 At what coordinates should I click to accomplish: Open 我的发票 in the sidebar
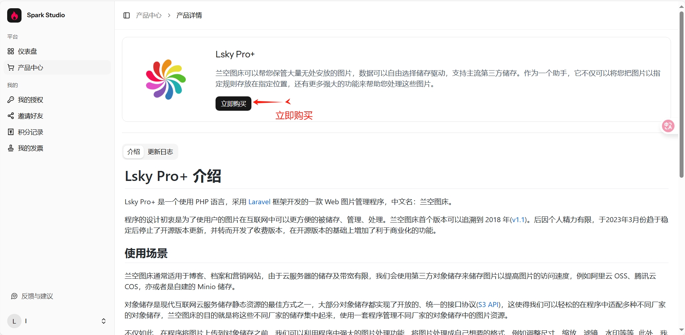(57, 148)
